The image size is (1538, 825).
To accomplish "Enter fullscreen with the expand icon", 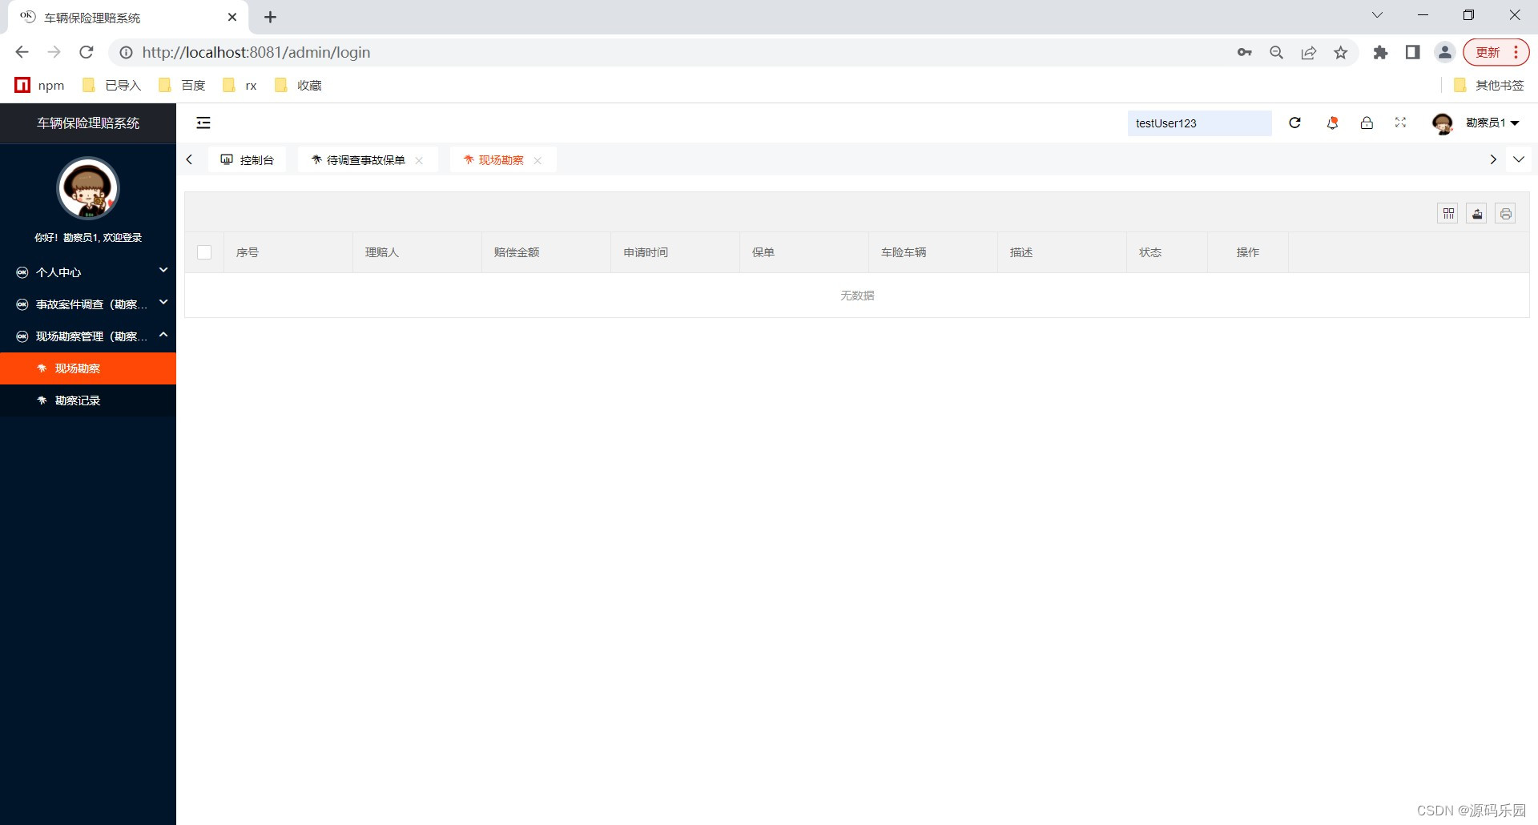I will pos(1400,123).
